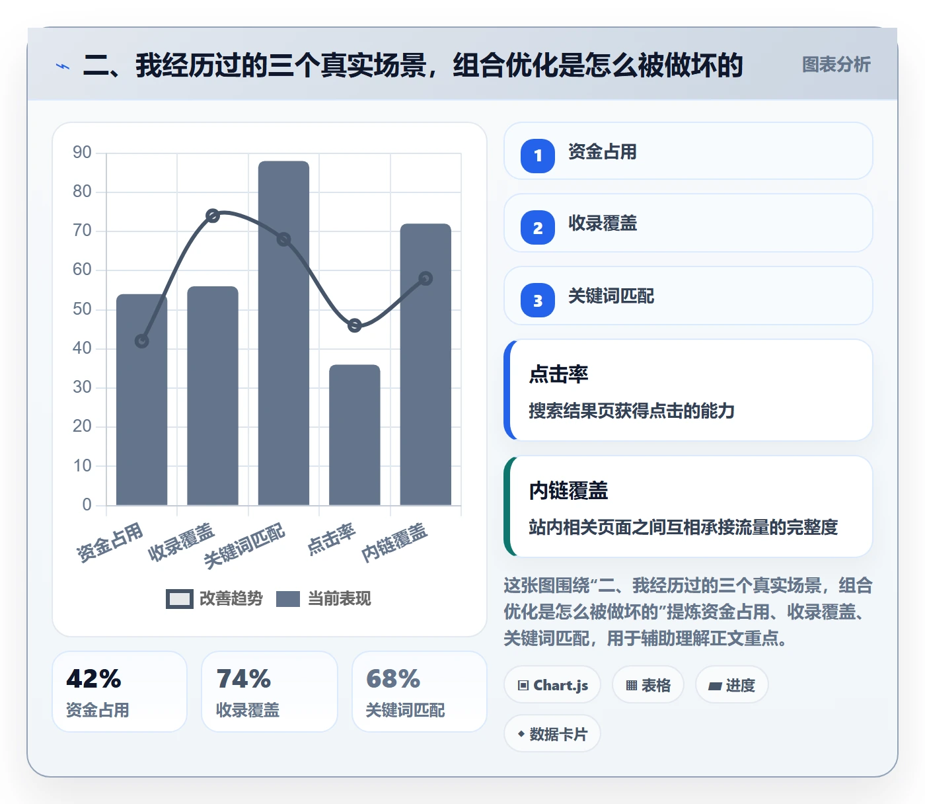Screen dimensions: 925x804
Task: Toggle 改善趋势 legend entry
Action: coord(214,599)
